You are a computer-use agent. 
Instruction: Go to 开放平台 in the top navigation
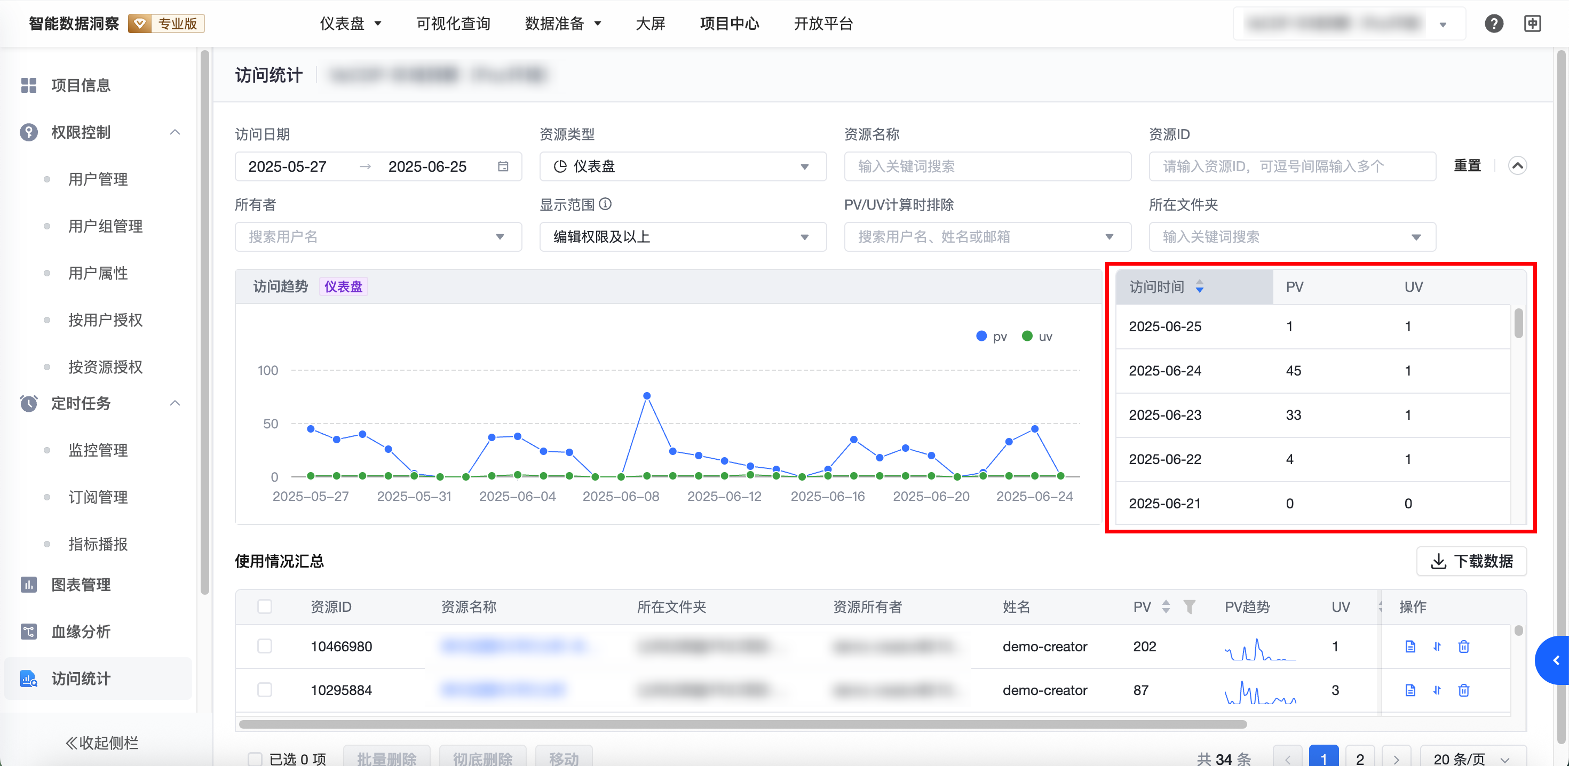tap(823, 24)
